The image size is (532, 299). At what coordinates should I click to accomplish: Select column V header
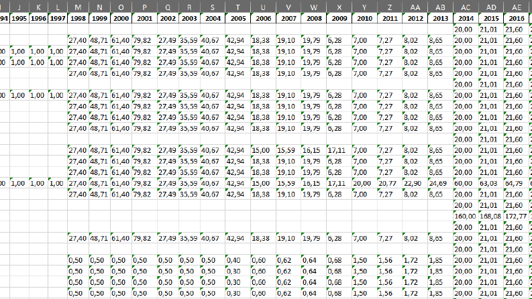point(288,7)
